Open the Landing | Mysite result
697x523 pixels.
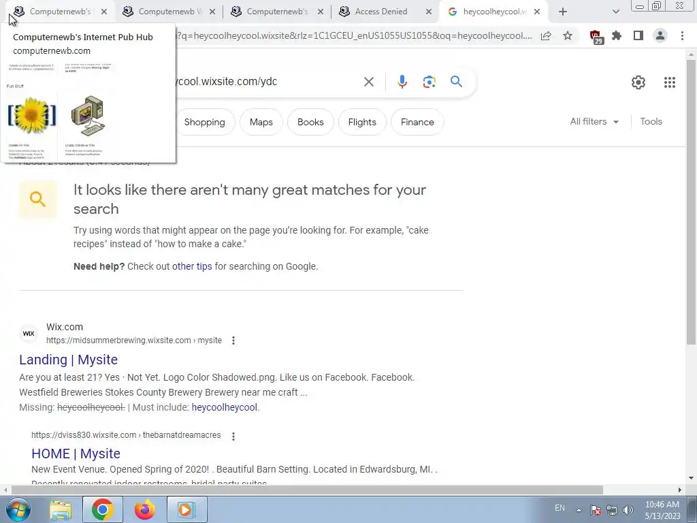(x=69, y=360)
